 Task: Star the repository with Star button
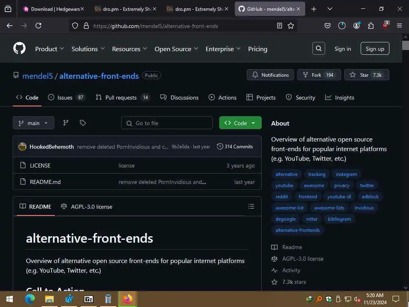tap(367, 75)
